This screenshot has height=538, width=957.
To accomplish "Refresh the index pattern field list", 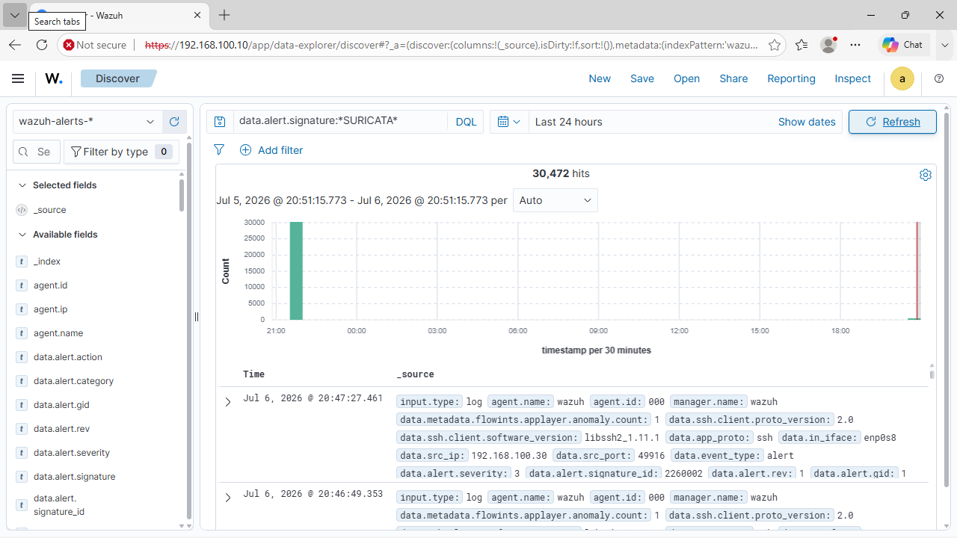I will click(174, 122).
